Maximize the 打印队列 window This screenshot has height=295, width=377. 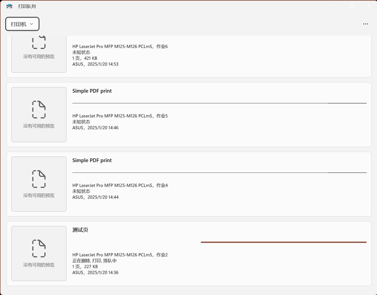click(x=352, y=6)
